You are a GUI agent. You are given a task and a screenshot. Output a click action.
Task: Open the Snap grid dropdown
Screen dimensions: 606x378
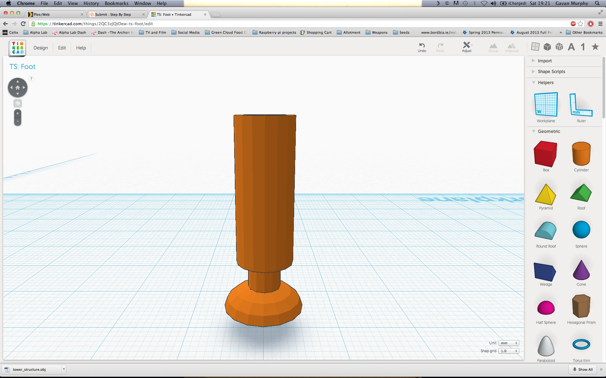pos(508,351)
